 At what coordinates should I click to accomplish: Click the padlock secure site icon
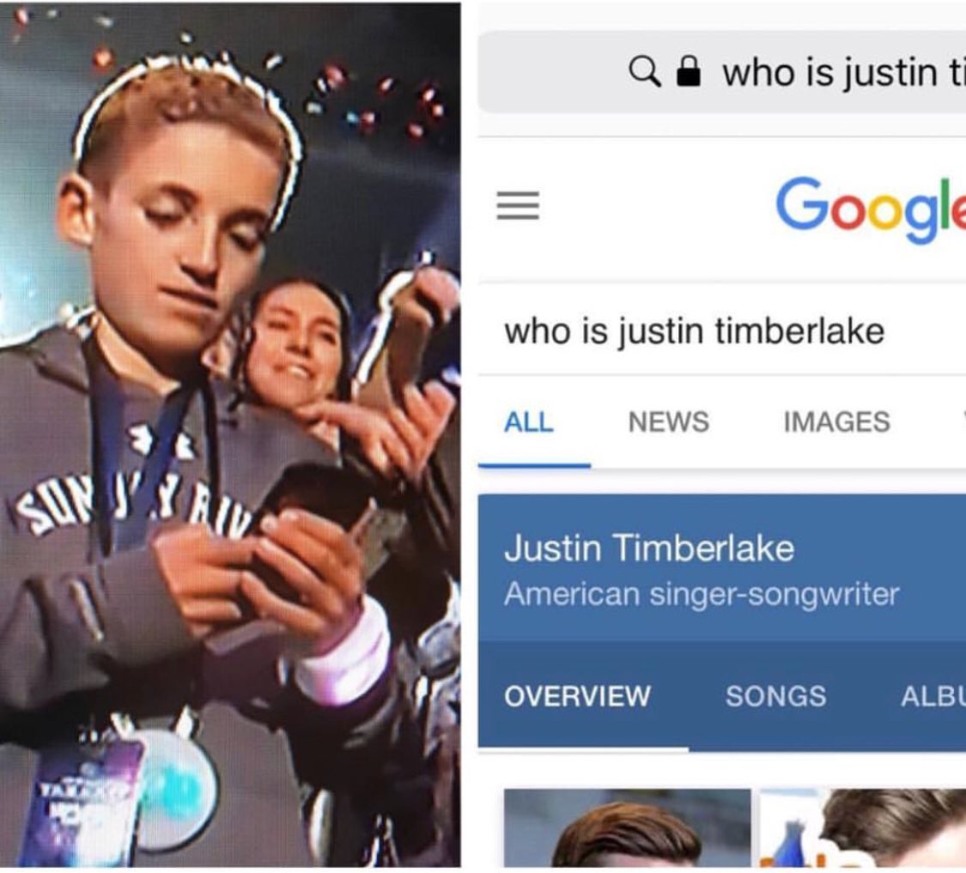[x=688, y=71]
